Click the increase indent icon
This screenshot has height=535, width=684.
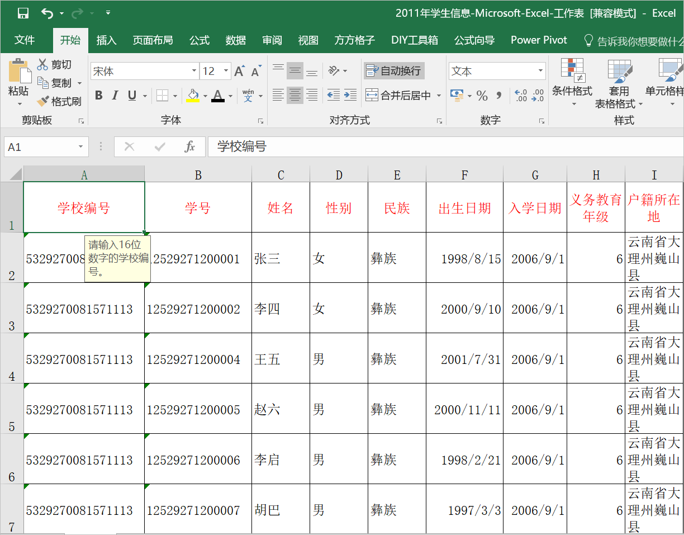(350, 95)
